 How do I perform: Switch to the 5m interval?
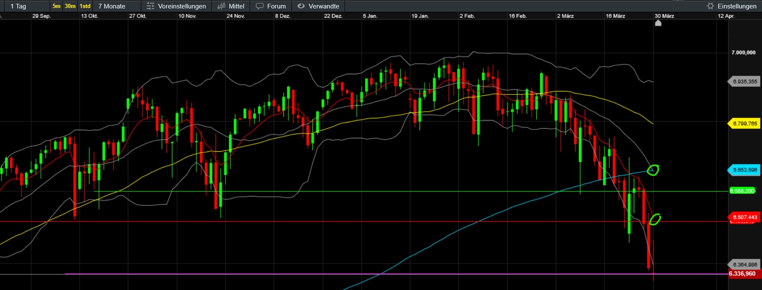[x=56, y=6]
